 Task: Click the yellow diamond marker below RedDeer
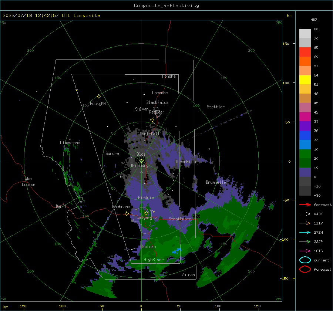[152, 120]
